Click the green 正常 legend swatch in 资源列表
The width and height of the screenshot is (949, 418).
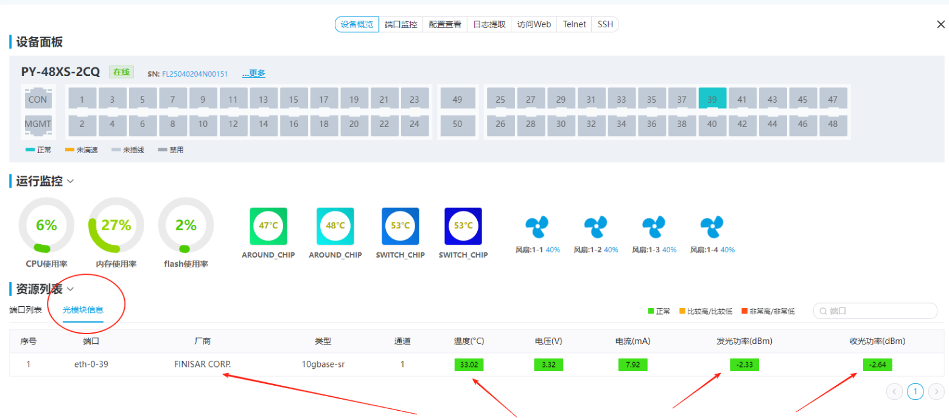tap(651, 311)
